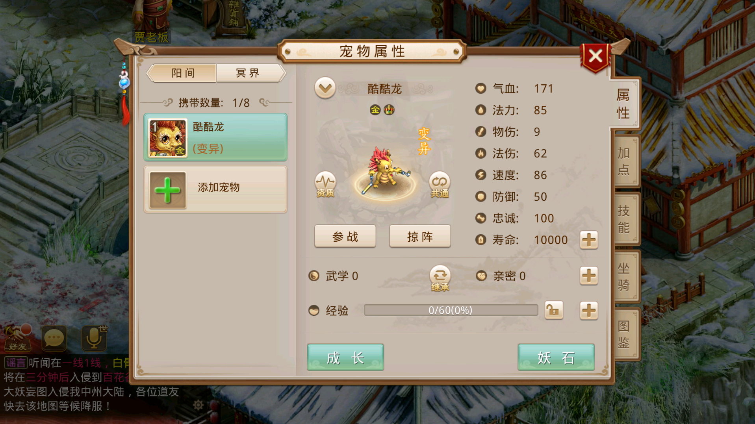The height and width of the screenshot is (424, 755).
Task: Toggle the experience lock icon
Action: click(554, 310)
